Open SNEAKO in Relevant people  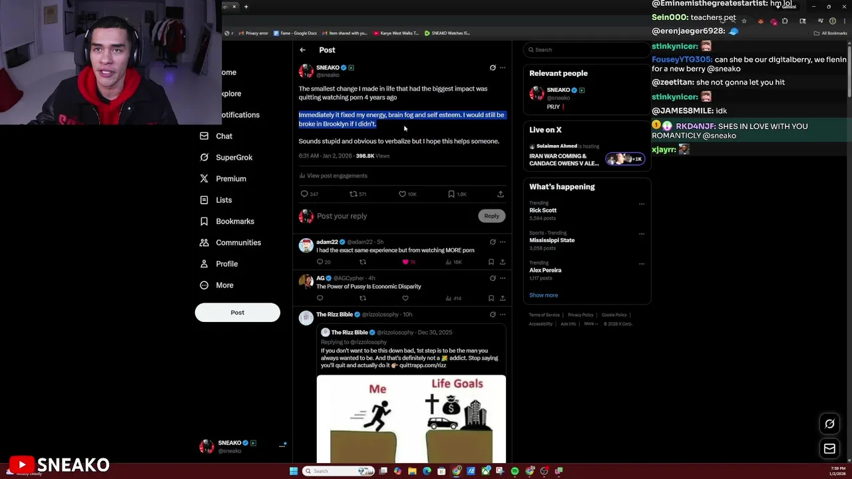pos(558,90)
